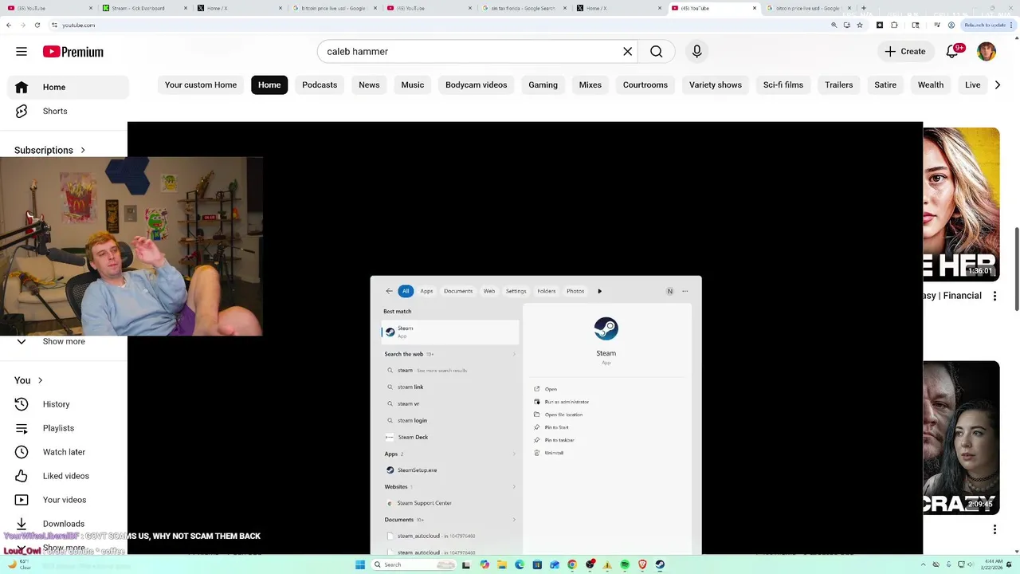This screenshot has height=574, width=1020.
Task: Click the YouTube Premium logo
Action: pos(73,52)
